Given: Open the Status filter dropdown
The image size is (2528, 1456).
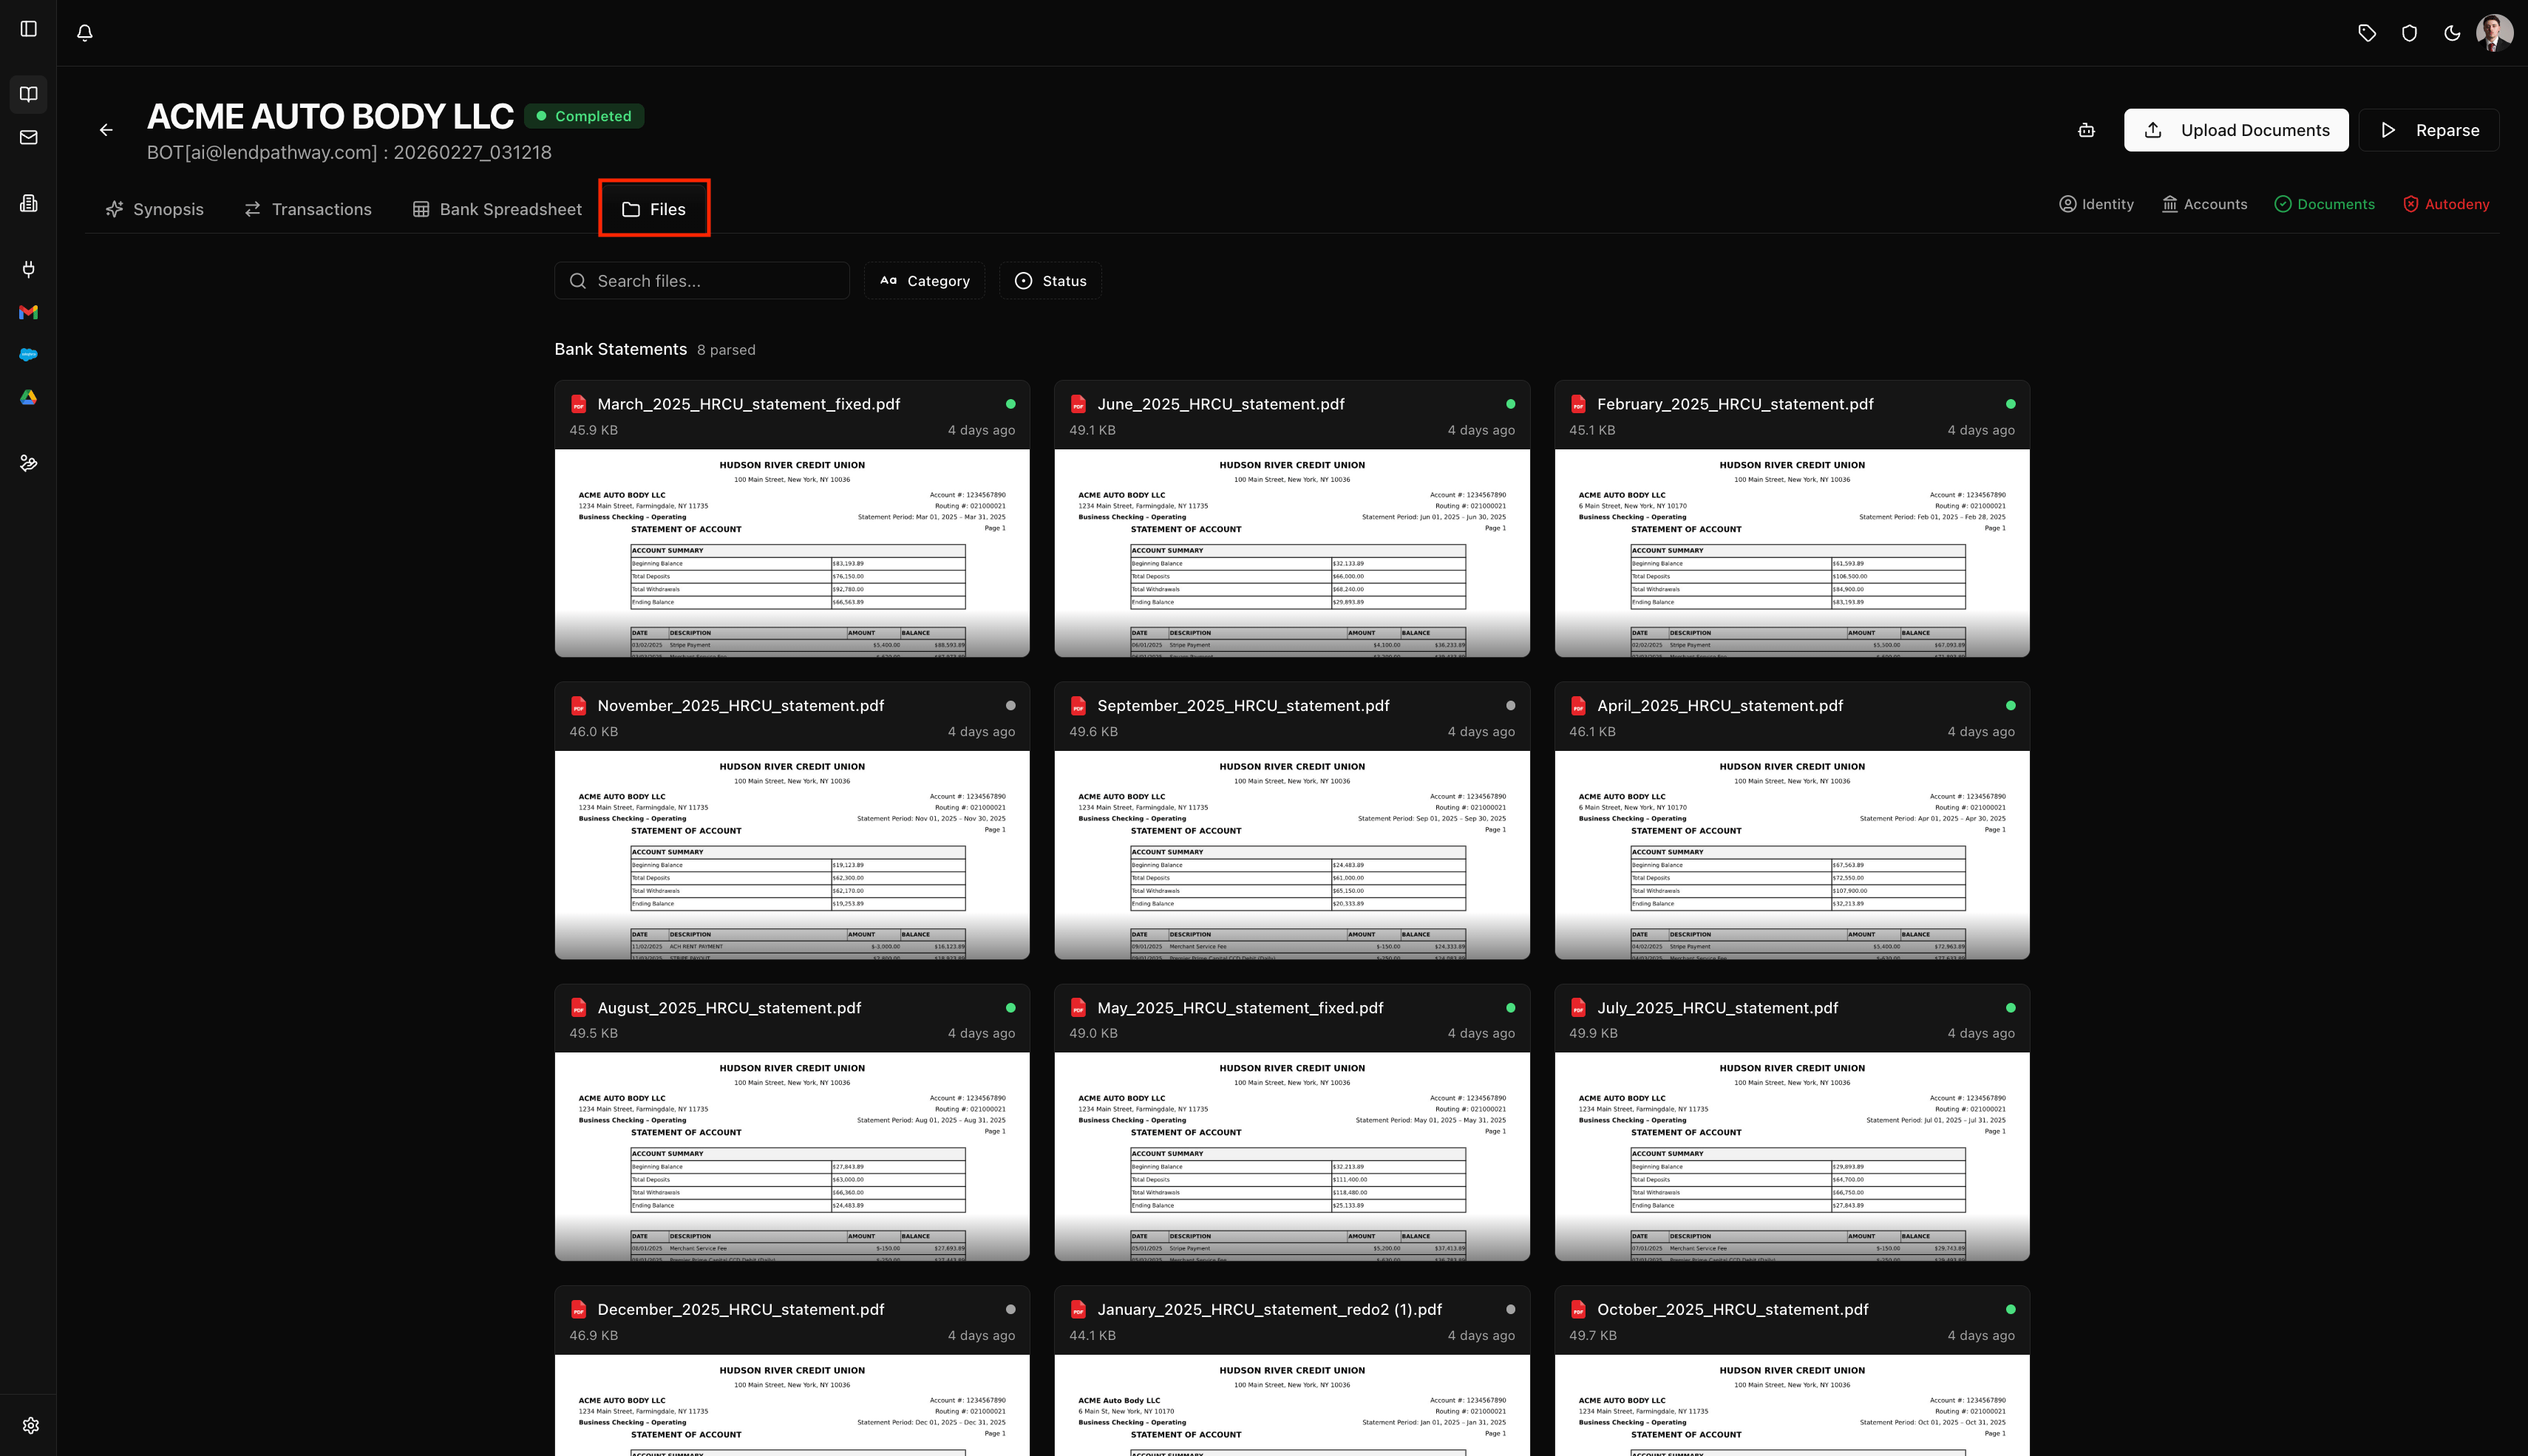Looking at the screenshot, I should (1050, 281).
